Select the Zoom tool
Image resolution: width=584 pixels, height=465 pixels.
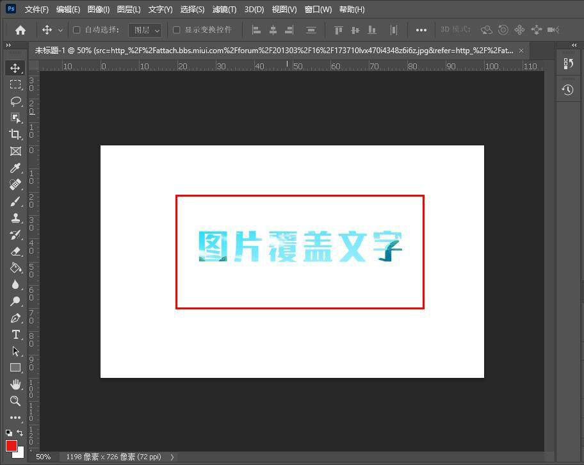click(x=15, y=401)
